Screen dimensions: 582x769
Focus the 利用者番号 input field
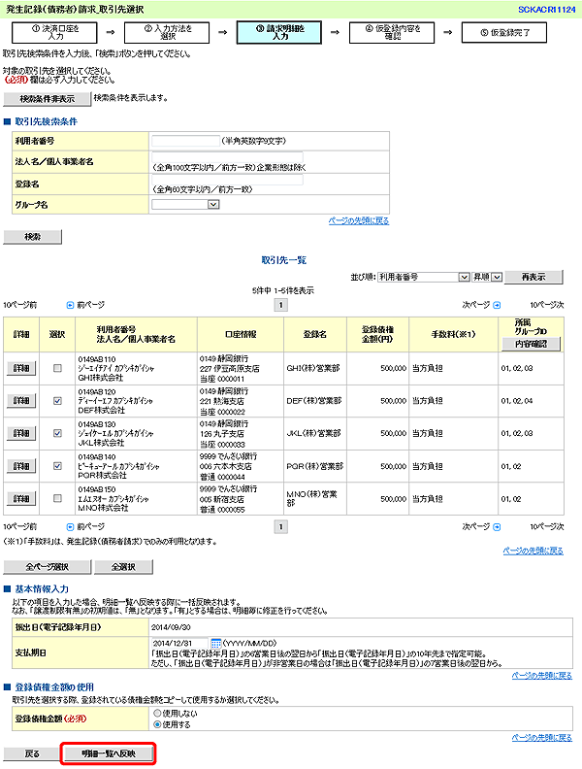(185, 141)
